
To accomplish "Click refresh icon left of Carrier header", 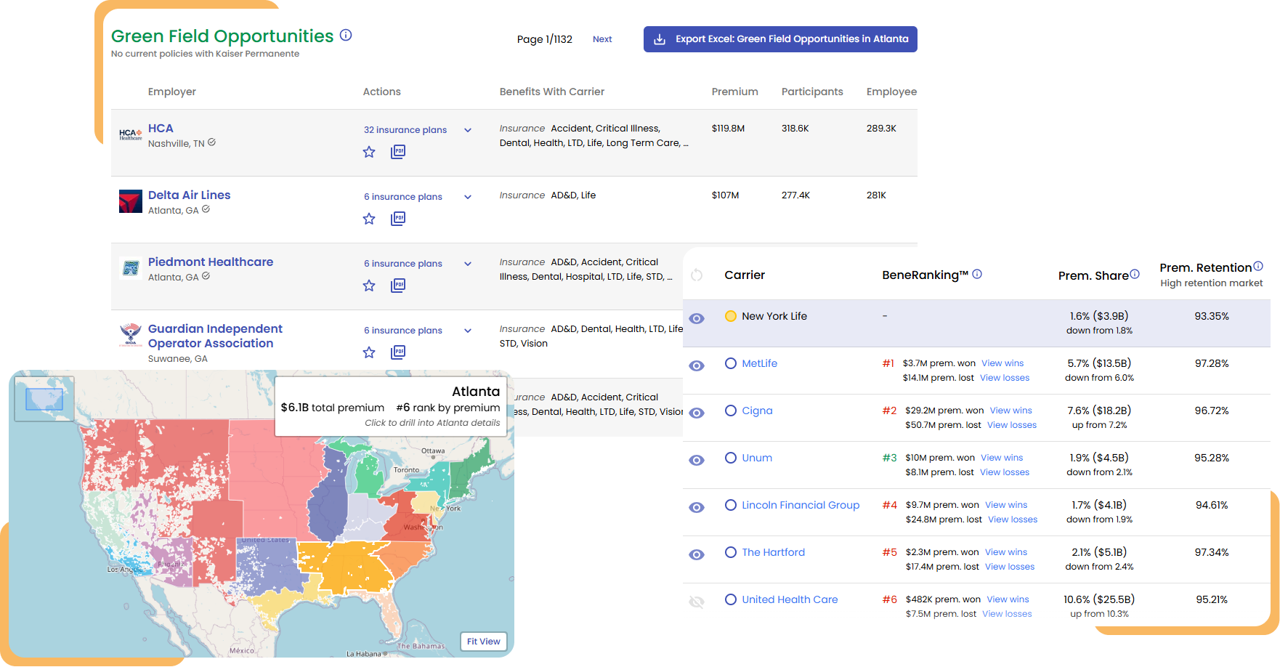I will click(697, 275).
